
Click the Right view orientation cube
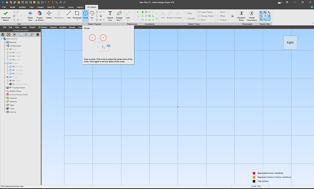pyautogui.click(x=290, y=42)
